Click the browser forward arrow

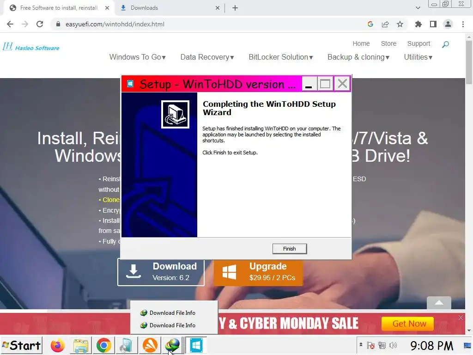(x=25, y=24)
